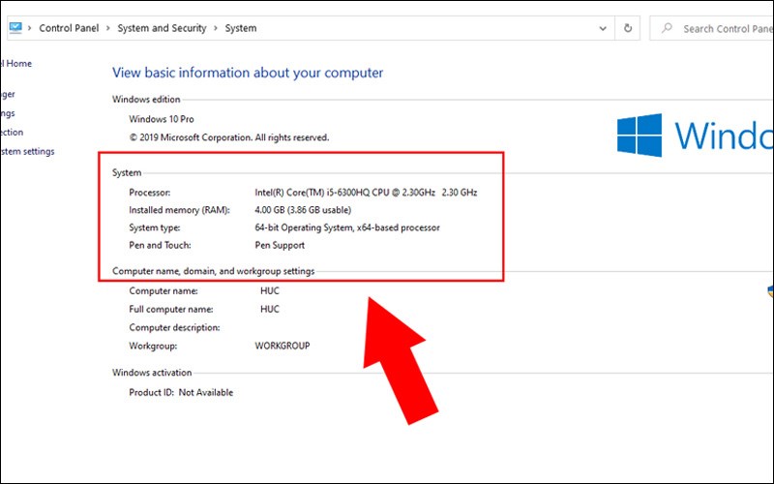Click the shield icon right of Computer name
Screen dimensions: 774x484
pos(769,290)
